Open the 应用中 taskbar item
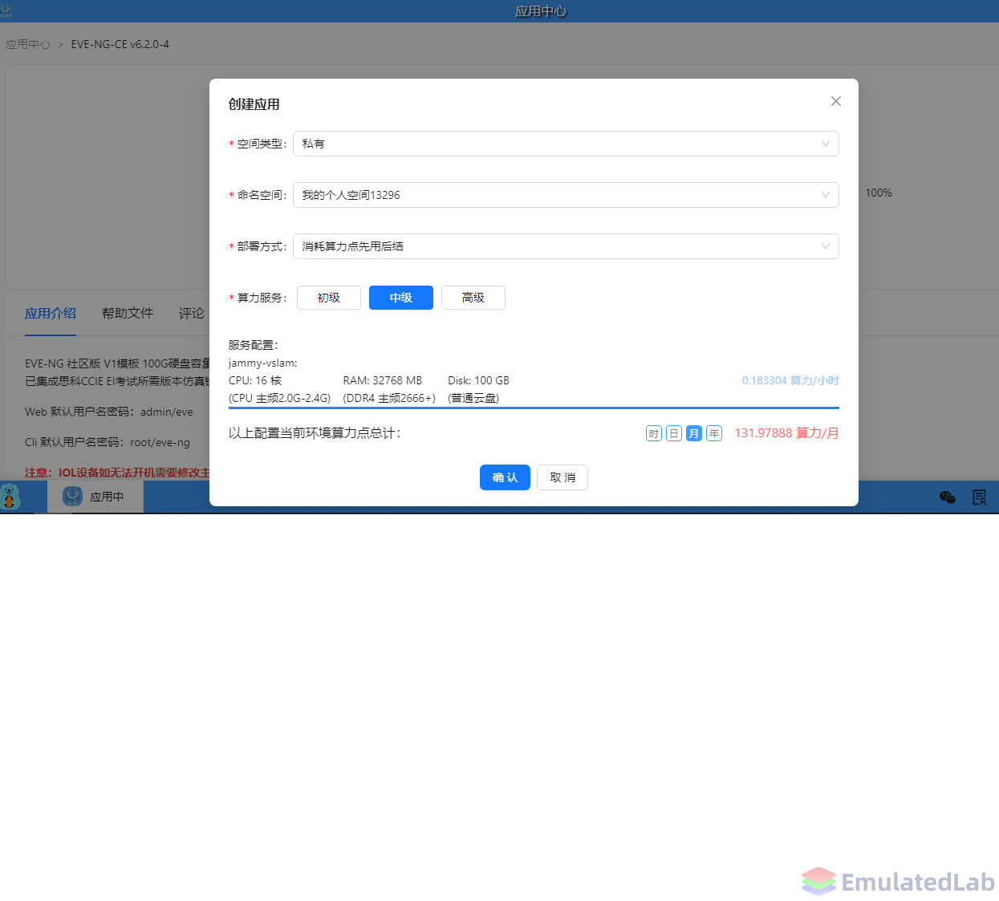The image size is (999, 901). [95, 497]
